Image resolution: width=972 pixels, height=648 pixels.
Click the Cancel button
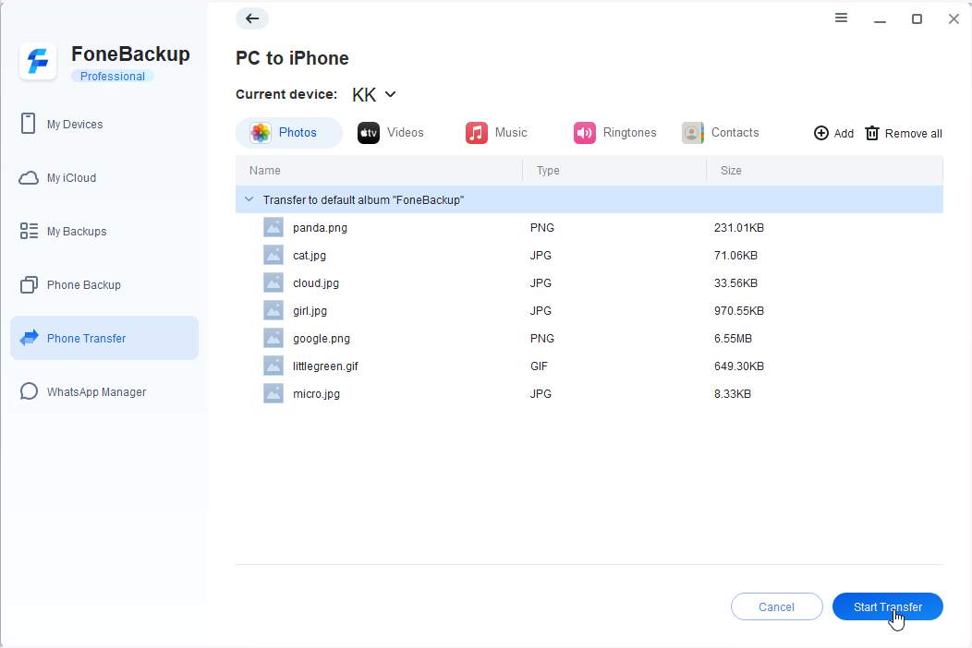pyautogui.click(x=777, y=606)
